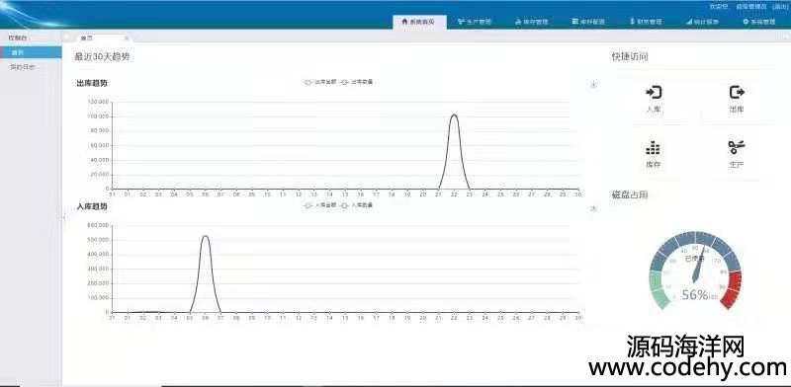Toggle the 出库数量 legend series
The height and width of the screenshot is (387, 791).
click(356, 82)
